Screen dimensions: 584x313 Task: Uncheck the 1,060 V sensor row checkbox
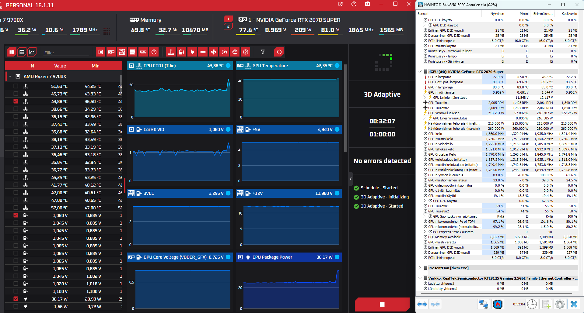pos(16,215)
